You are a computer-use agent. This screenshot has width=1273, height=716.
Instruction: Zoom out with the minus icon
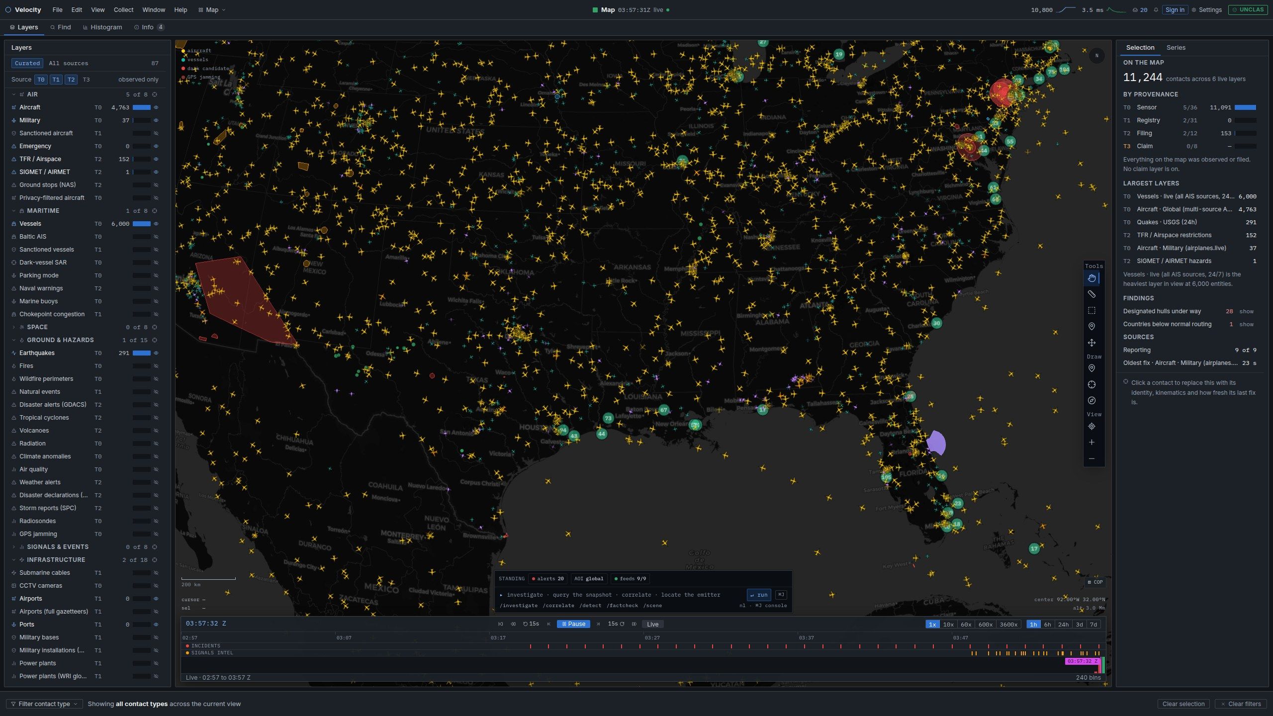coord(1091,458)
